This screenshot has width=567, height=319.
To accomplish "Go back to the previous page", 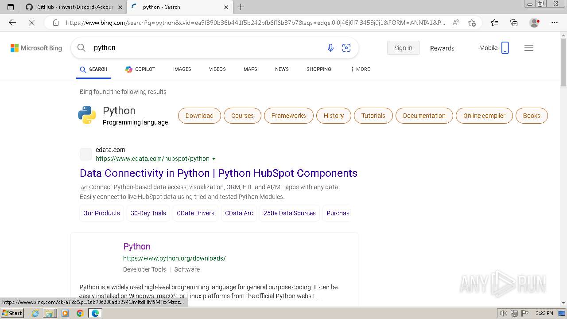I will (x=12, y=23).
